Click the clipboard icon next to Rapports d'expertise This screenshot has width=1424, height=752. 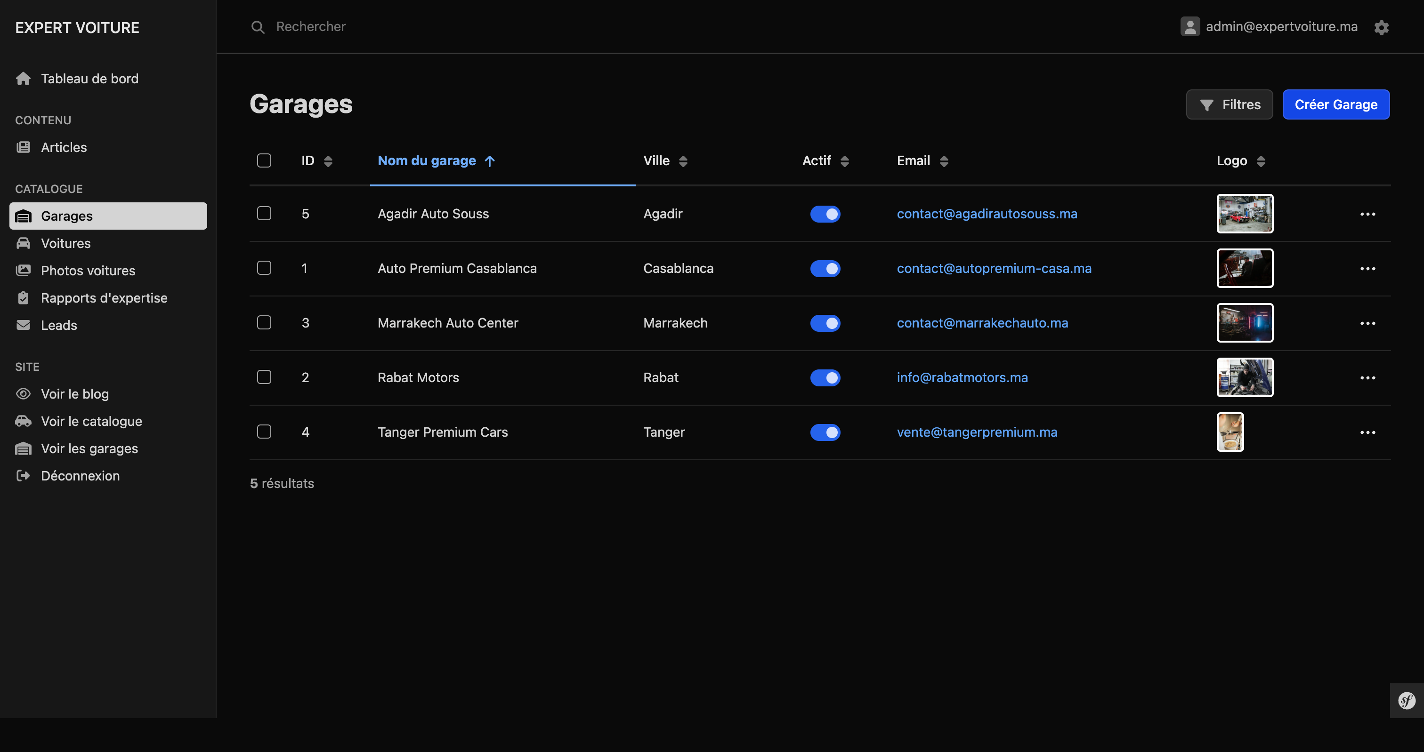(23, 298)
